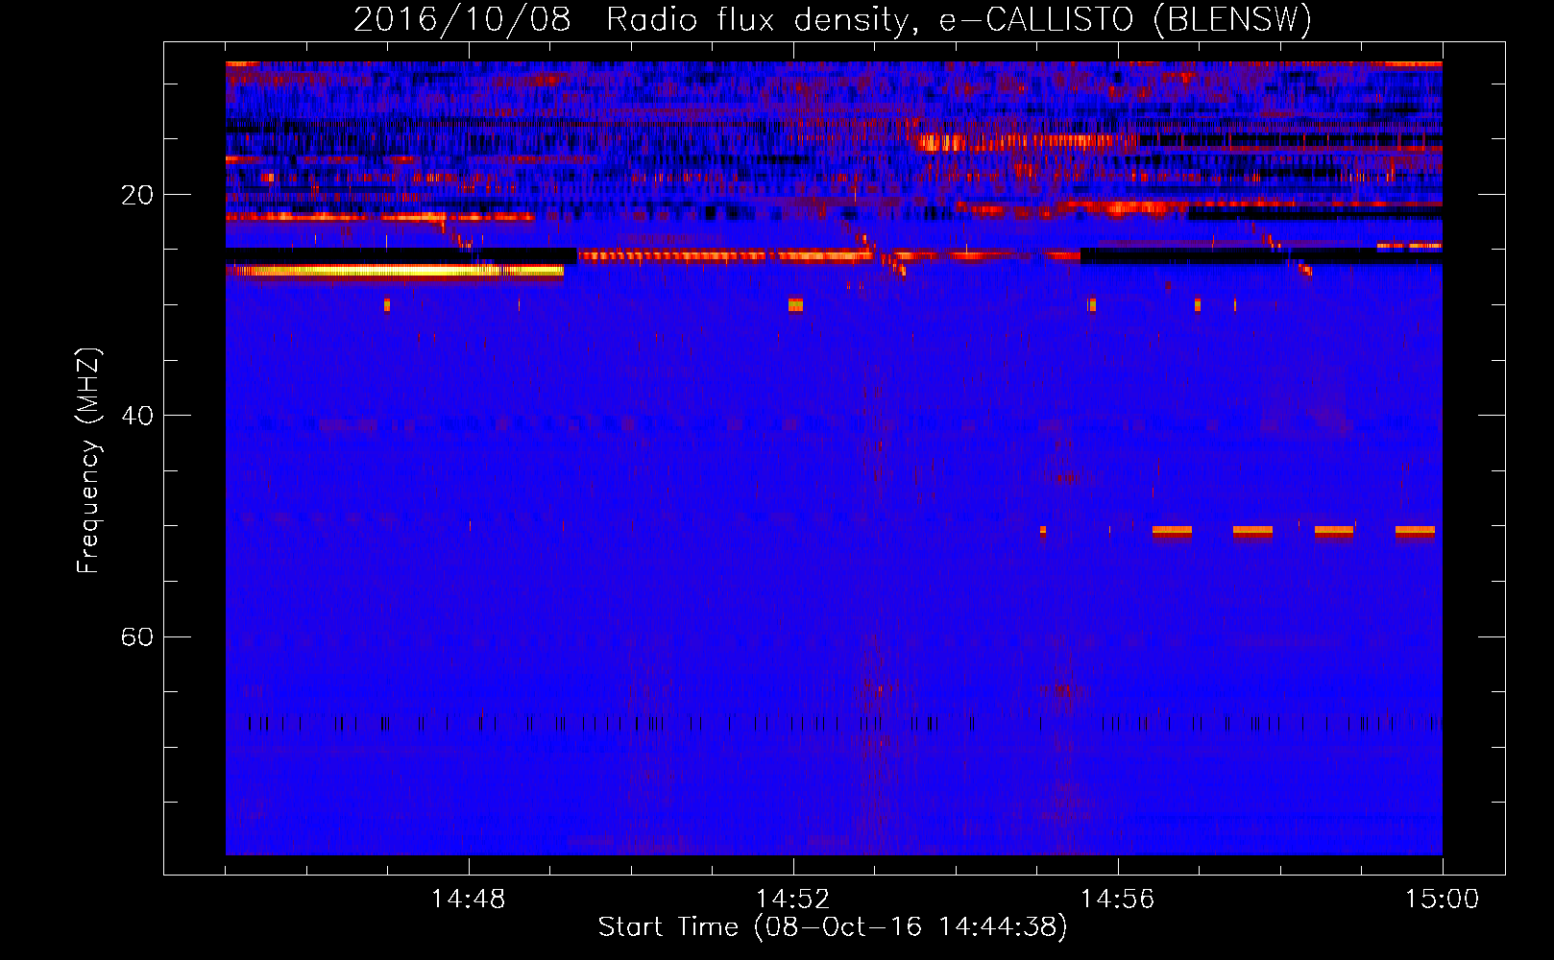Screen dimensions: 1554x960
Task: Click the 15:00 time tick label
Action: pos(1442,900)
